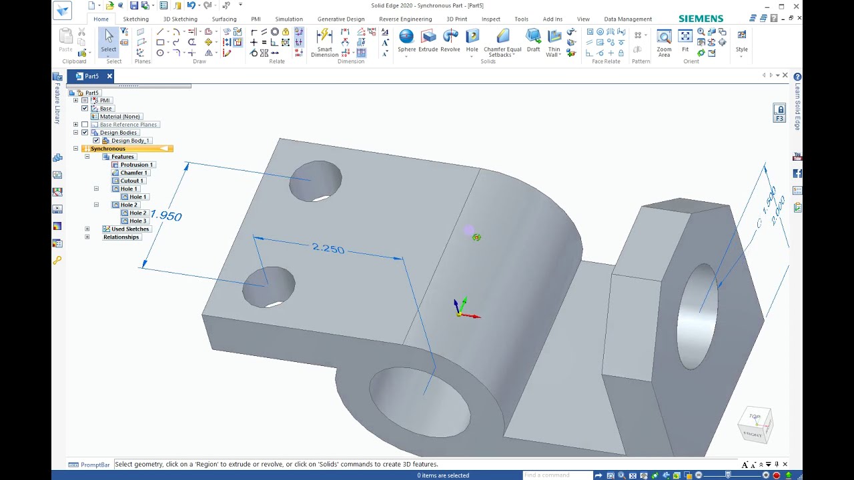The width and height of the screenshot is (854, 480).
Task: Select the Sphere solid tool
Action: (x=406, y=40)
